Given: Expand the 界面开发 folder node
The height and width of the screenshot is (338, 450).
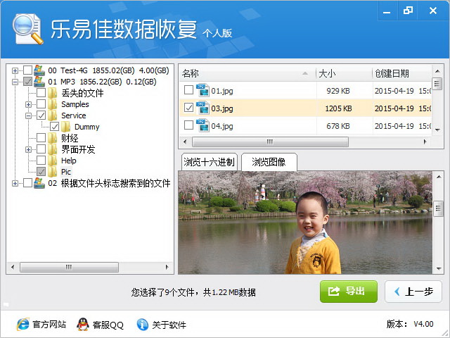Looking at the screenshot, I should 28,149.
